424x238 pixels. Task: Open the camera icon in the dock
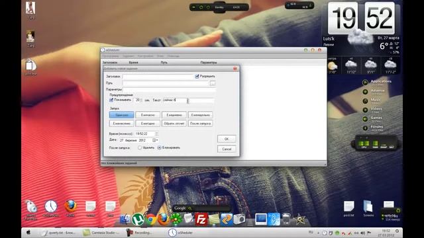click(x=239, y=219)
